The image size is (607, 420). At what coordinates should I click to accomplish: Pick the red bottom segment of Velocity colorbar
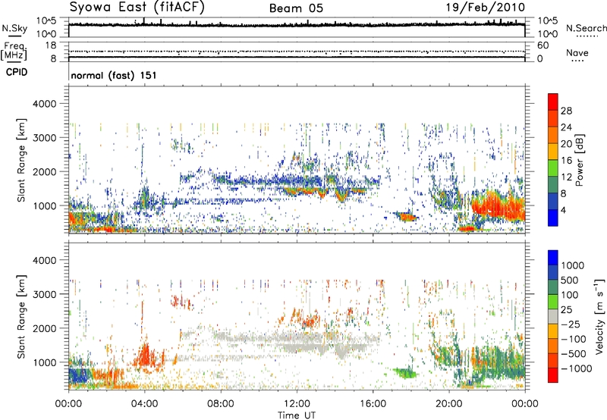click(553, 375)
